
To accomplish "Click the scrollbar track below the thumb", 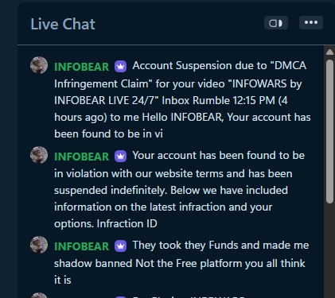I will (329, 250).
